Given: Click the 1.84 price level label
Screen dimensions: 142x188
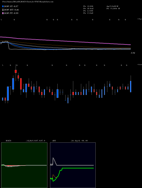Looking at the screenshot, I should [x=133, y=53].
